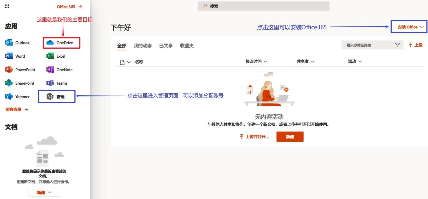Open the 管理 admin center
The width and height of the screenshot is (428, 199).
[56, 96]
